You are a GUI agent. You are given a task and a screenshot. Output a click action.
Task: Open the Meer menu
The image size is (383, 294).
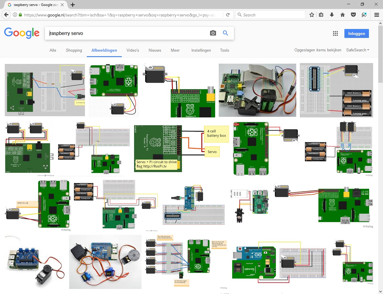point(175,50)
